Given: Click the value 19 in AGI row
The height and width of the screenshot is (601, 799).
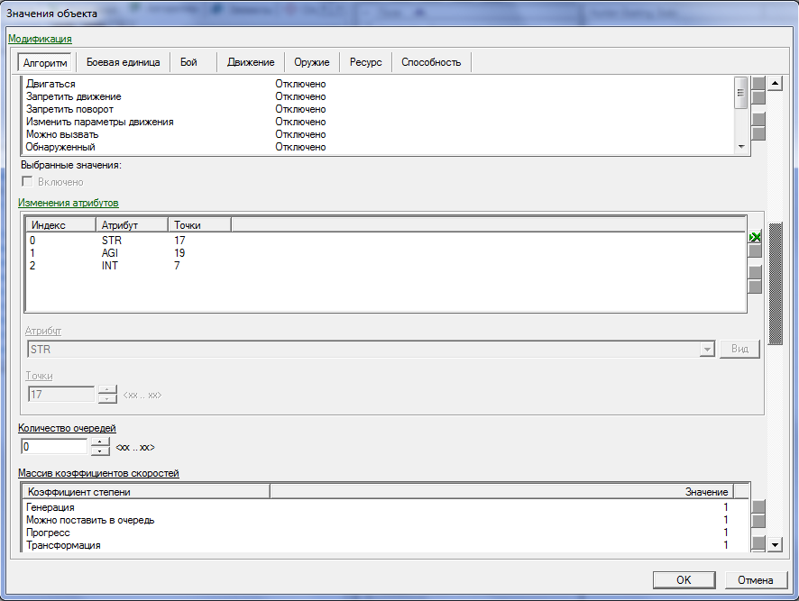Looking at the screenshot, I should (179, 253).
